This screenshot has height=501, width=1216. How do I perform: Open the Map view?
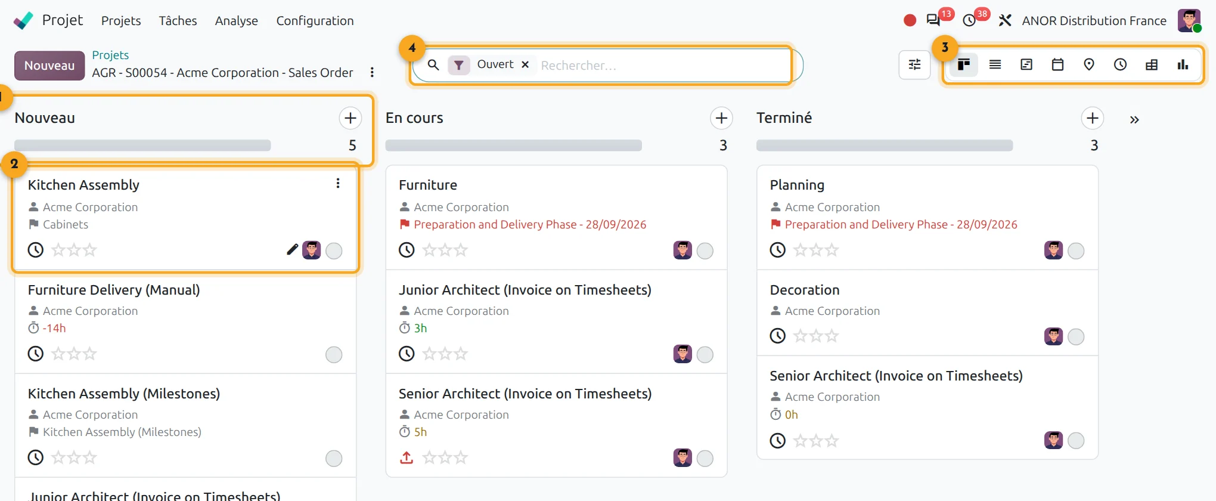(x=1089, y=64)
